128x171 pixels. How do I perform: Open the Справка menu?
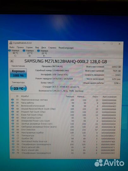click(x=52, y=47)
